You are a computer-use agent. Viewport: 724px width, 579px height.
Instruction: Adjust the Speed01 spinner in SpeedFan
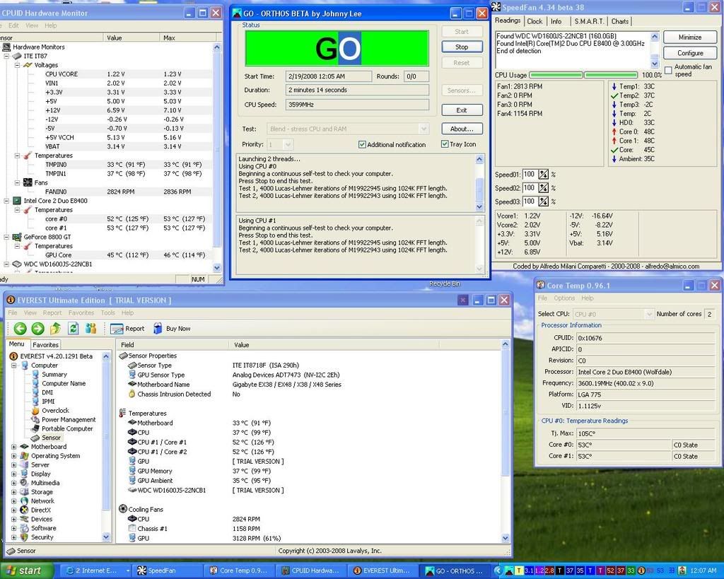544,175
